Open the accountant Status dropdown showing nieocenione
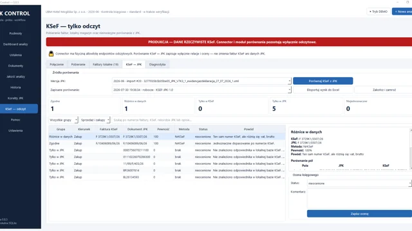Image resolution: width=412 pixels, height=231 pixels. point(359,184)
